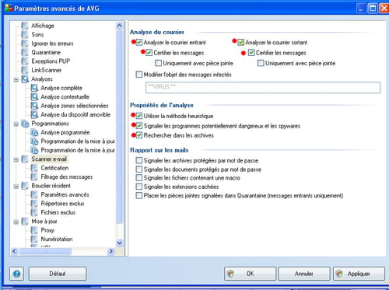Click the Proxy page icon
This screenshot has width=389, height=290.
(x=34, y=230)
